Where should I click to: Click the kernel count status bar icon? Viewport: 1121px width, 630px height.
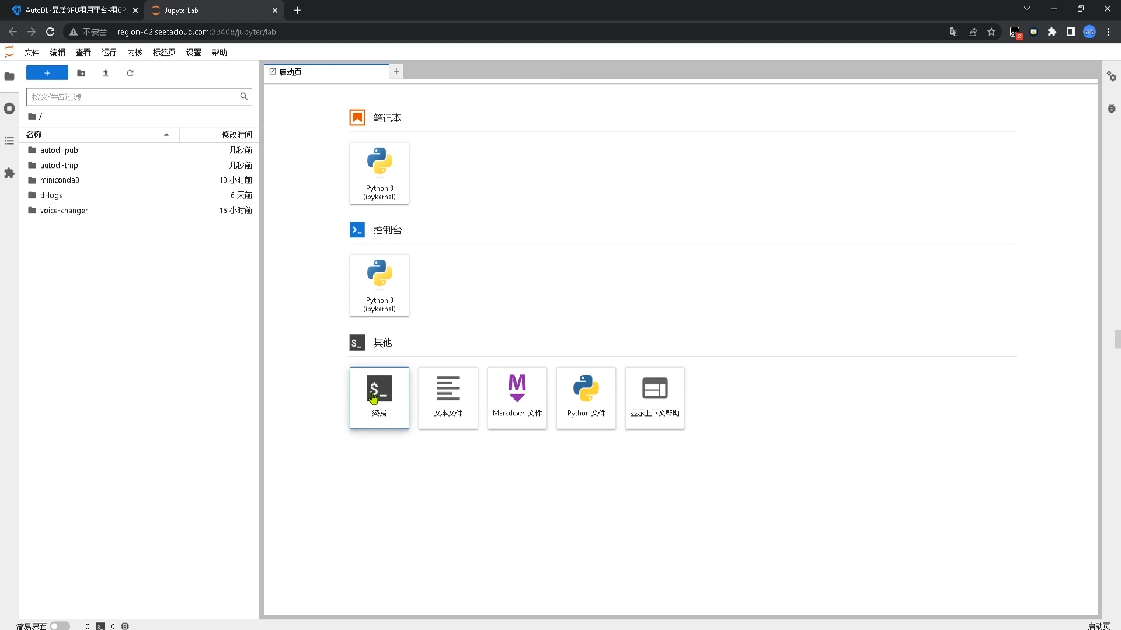(x=125, y=626)
